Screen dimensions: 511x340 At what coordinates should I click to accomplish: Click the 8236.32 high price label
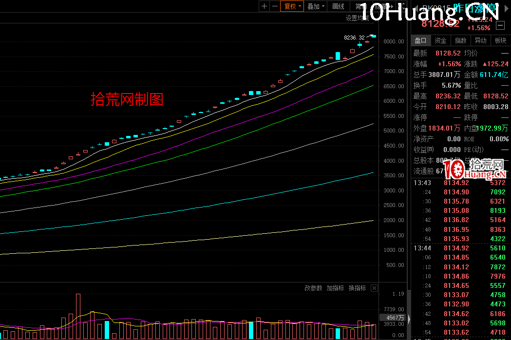tap(354, 38)
